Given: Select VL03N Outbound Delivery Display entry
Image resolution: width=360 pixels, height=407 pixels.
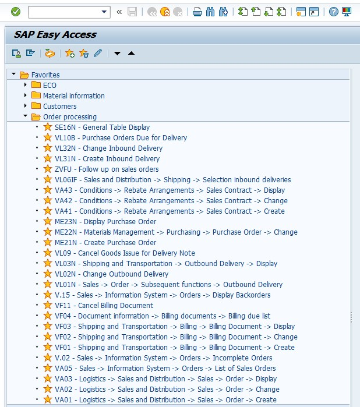Looking at the screenshot, I should [166, 264].
